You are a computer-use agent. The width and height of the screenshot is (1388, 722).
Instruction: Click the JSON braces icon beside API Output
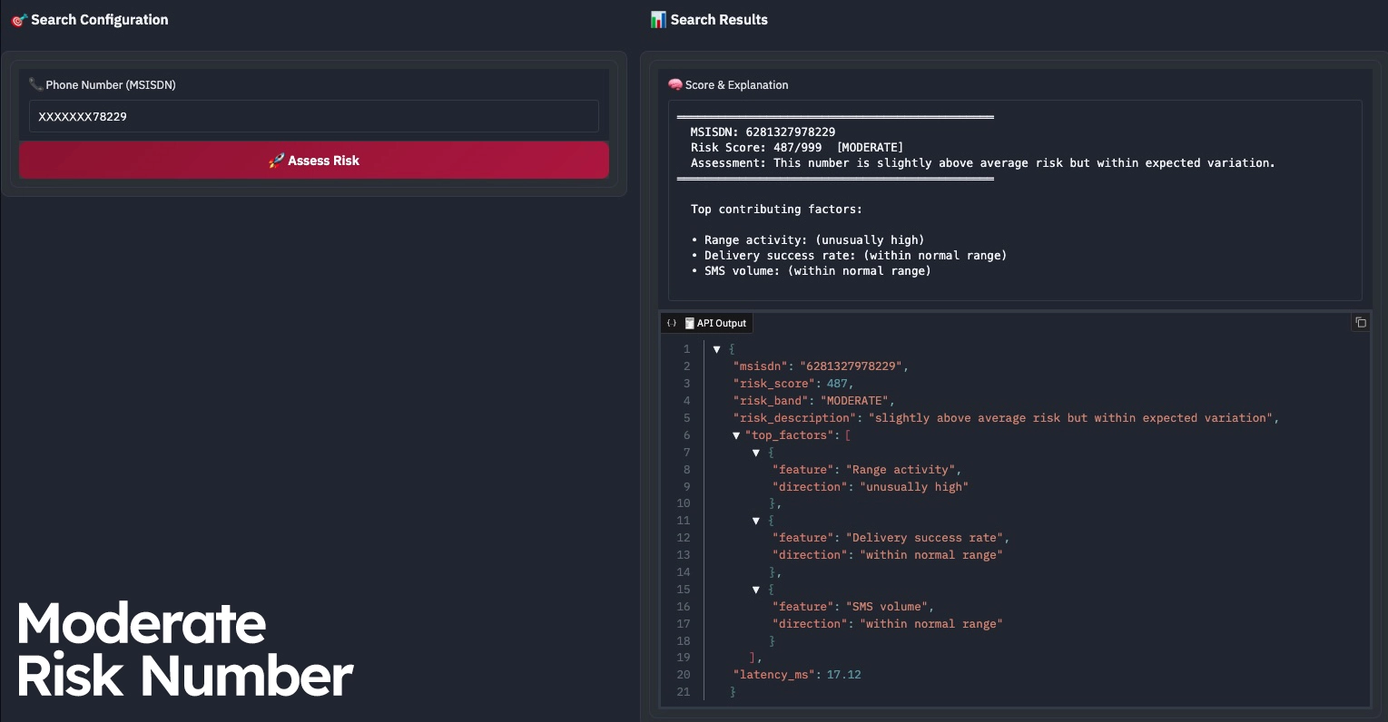coord(672,323)
